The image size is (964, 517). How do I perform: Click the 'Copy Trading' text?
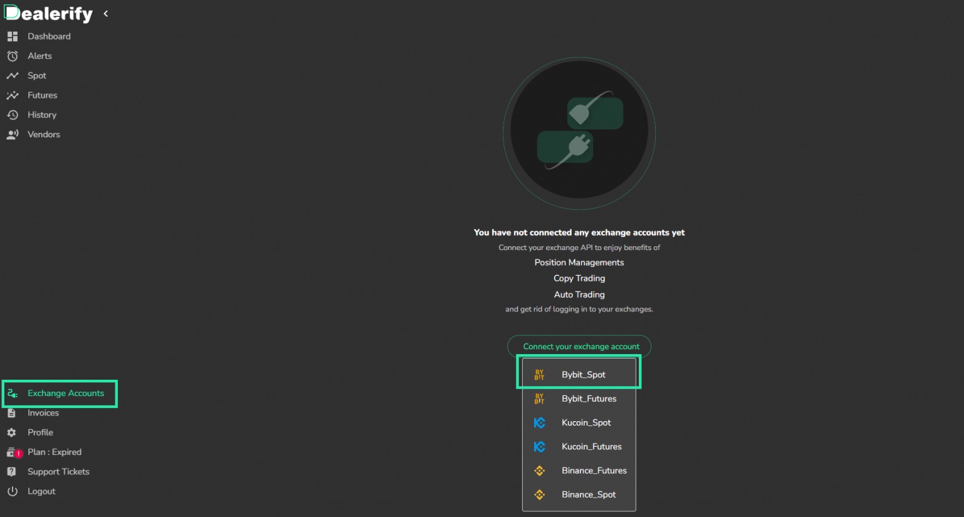coord(579,278)
